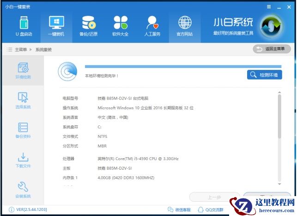
Task: Click the 主菜单 breadcrumb
Action: [21, 49]
